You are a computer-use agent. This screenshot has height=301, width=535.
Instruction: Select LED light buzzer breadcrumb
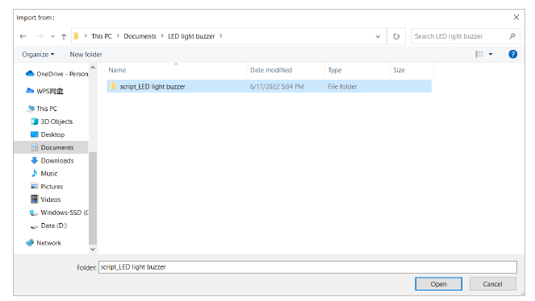point(191,36)
